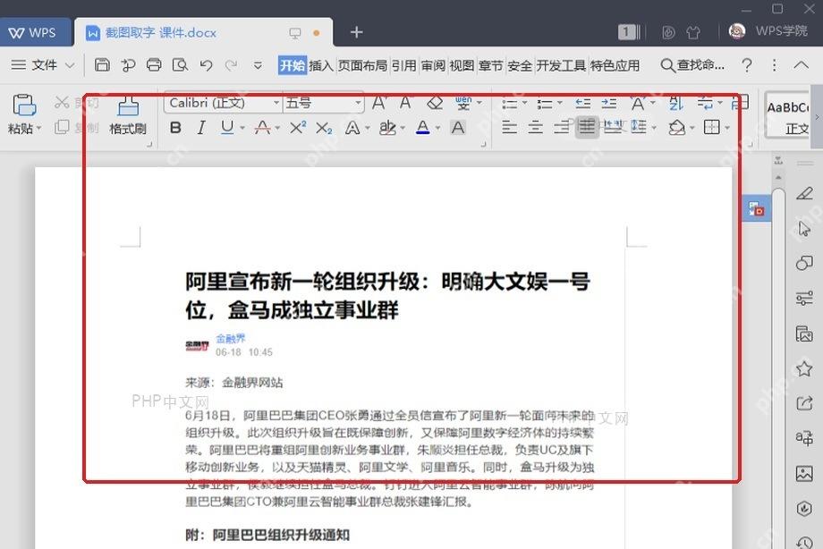Open shapes icon in right sidebar
The image size is (823, 549).
[x=804, y=263]
